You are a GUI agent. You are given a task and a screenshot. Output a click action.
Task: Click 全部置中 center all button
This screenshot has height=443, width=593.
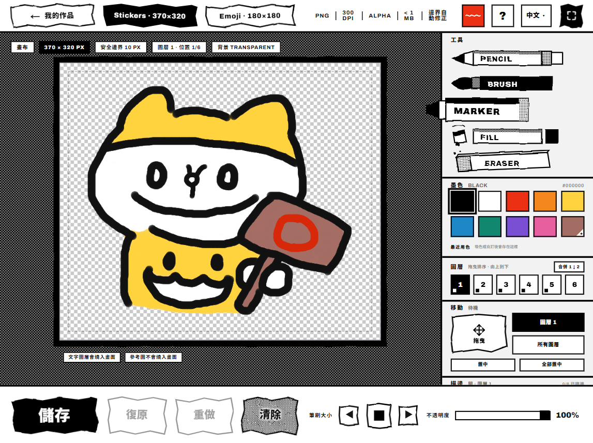tap(552, 364)
